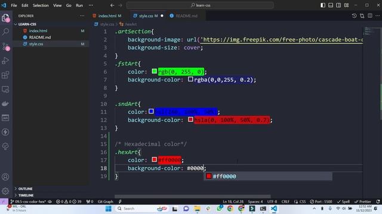
Task: Open overflow menu ellipsis in menu bar
Action: click(91, 5)
